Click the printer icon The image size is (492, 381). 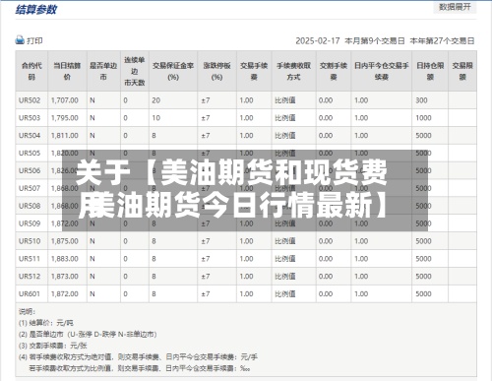(x=20, y=40)
